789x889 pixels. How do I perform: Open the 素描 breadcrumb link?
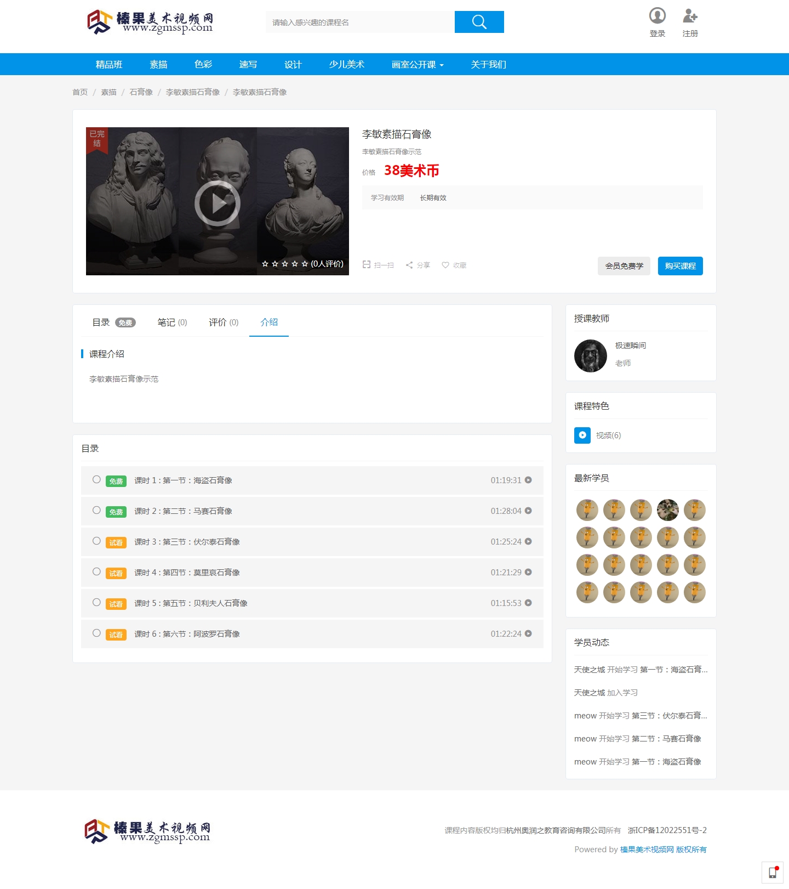point(108,92)
